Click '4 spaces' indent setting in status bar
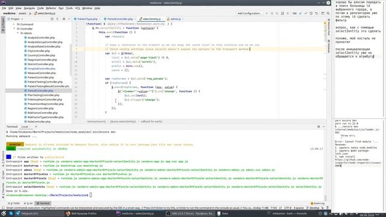Screen dimensions: 386x217 coord(299,208)
